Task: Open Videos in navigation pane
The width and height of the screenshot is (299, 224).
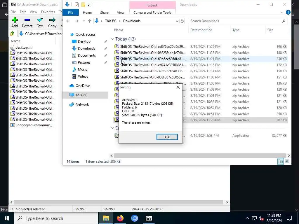Action: [83, 76]
